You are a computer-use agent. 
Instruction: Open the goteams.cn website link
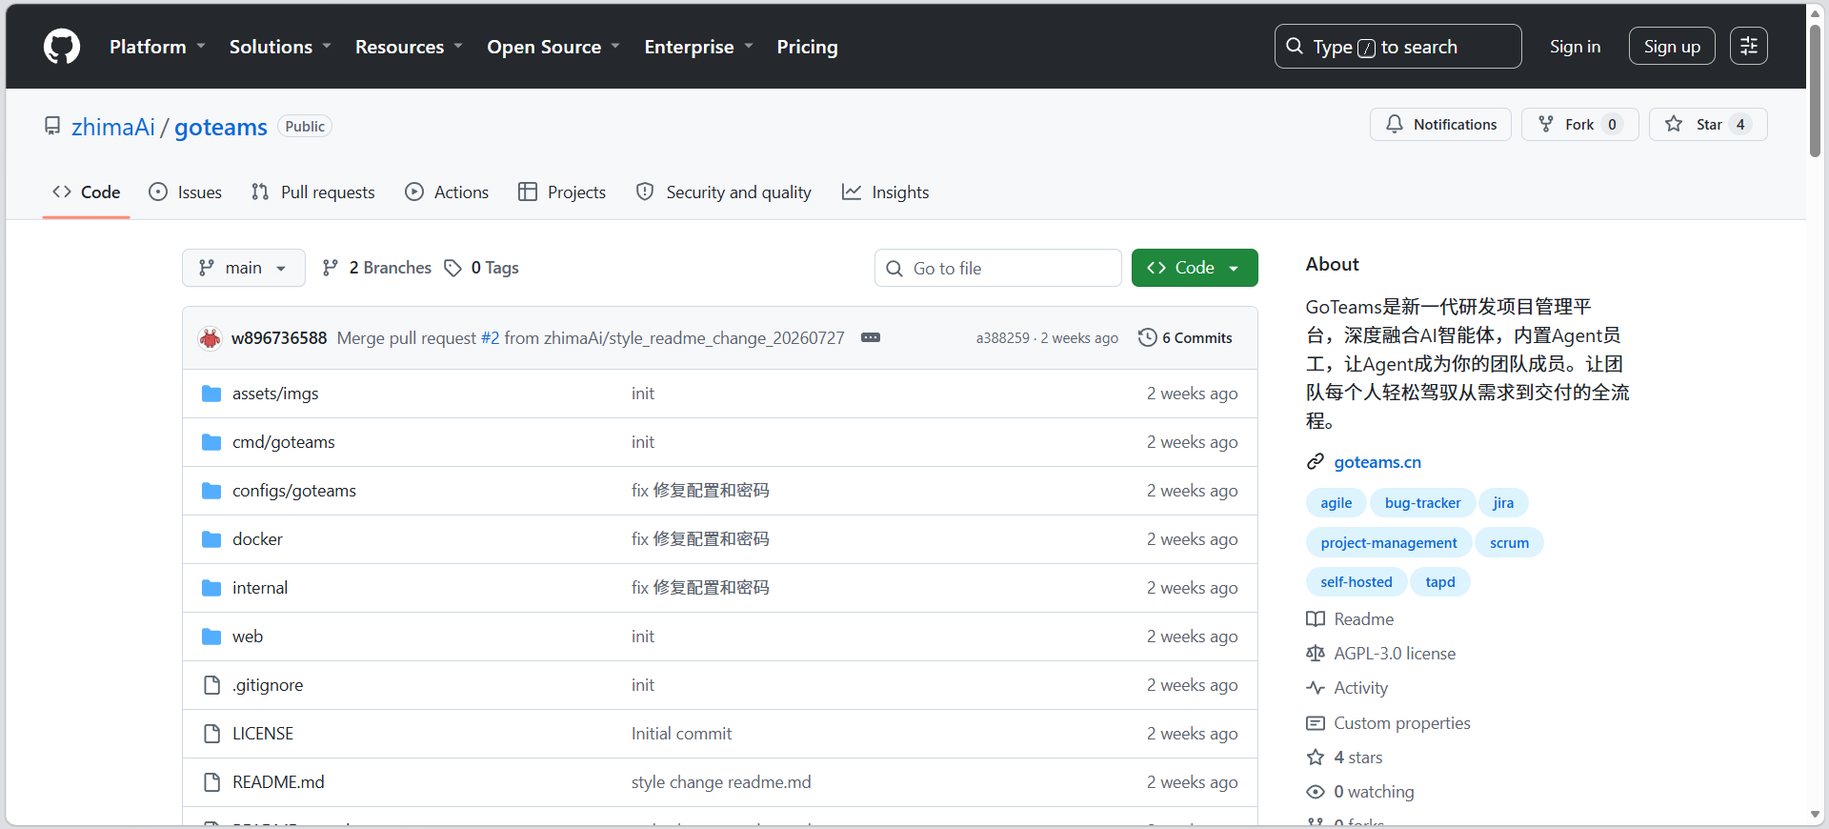tap(1377, 462)
